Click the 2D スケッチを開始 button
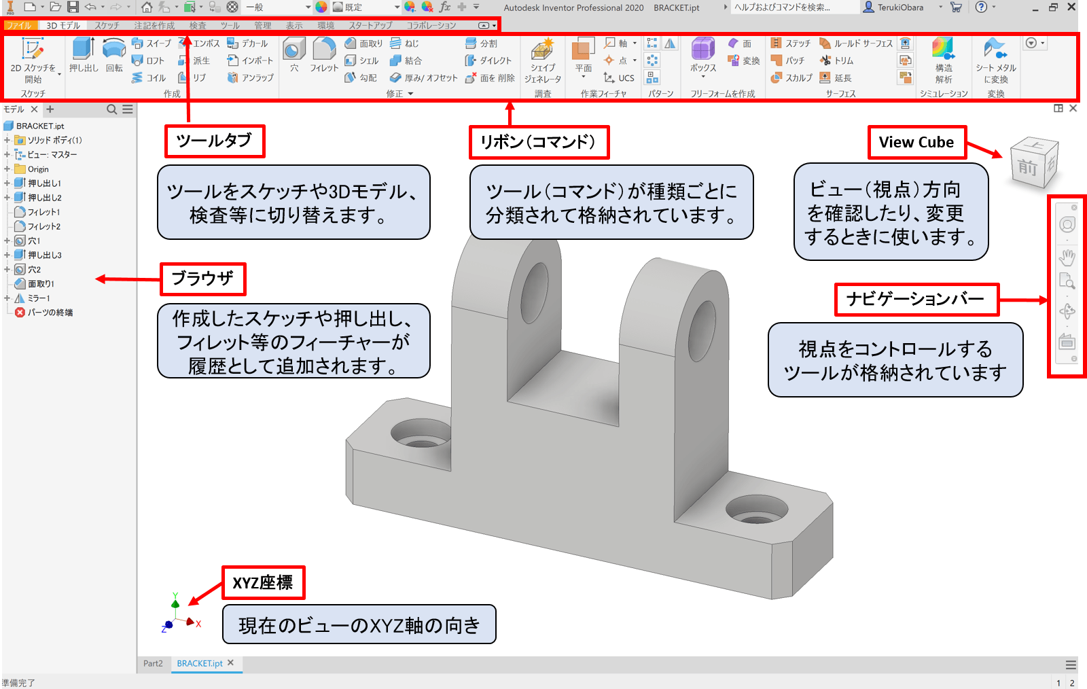1087x689 pixels. coord(31,58)
